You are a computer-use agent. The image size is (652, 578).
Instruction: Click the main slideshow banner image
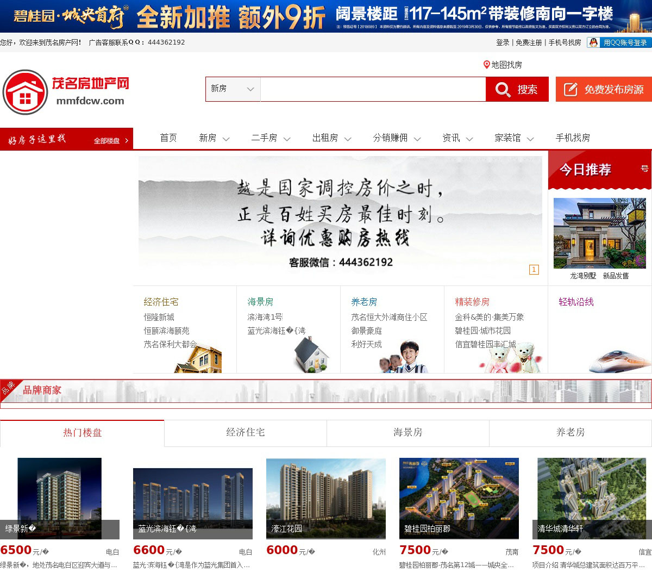click(340, 218)
